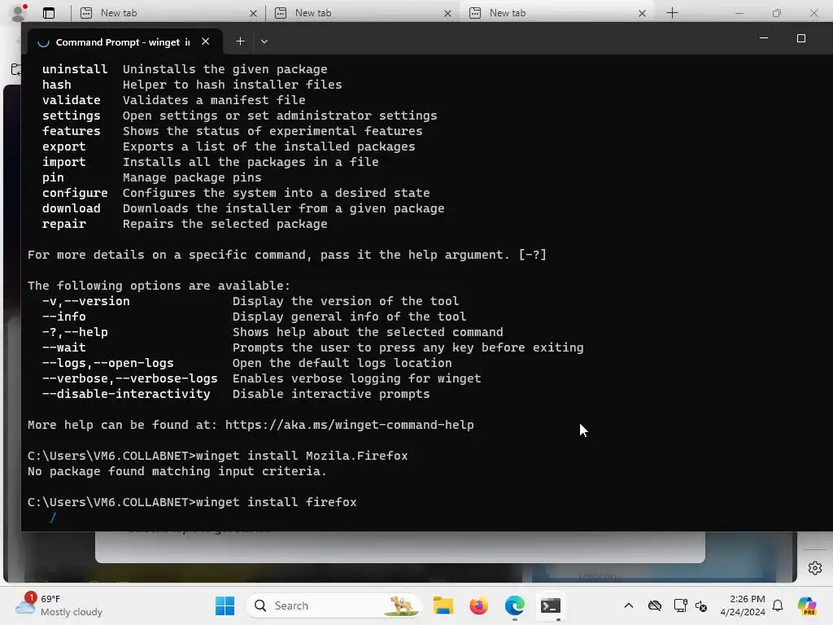Open the Windows Start menu
The width and height of the screenshot is (833, 625).
(x=225, y=605)
